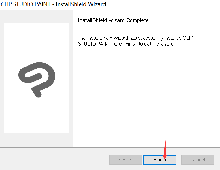
Task: Click the horizontal separator line above the buttons
Action: [110, 148]
